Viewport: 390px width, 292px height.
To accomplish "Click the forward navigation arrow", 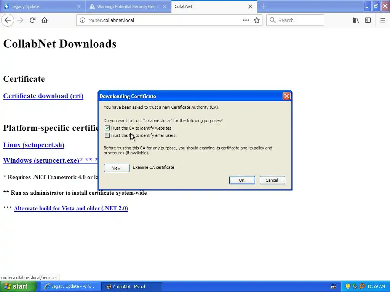I will coord(20,21).
